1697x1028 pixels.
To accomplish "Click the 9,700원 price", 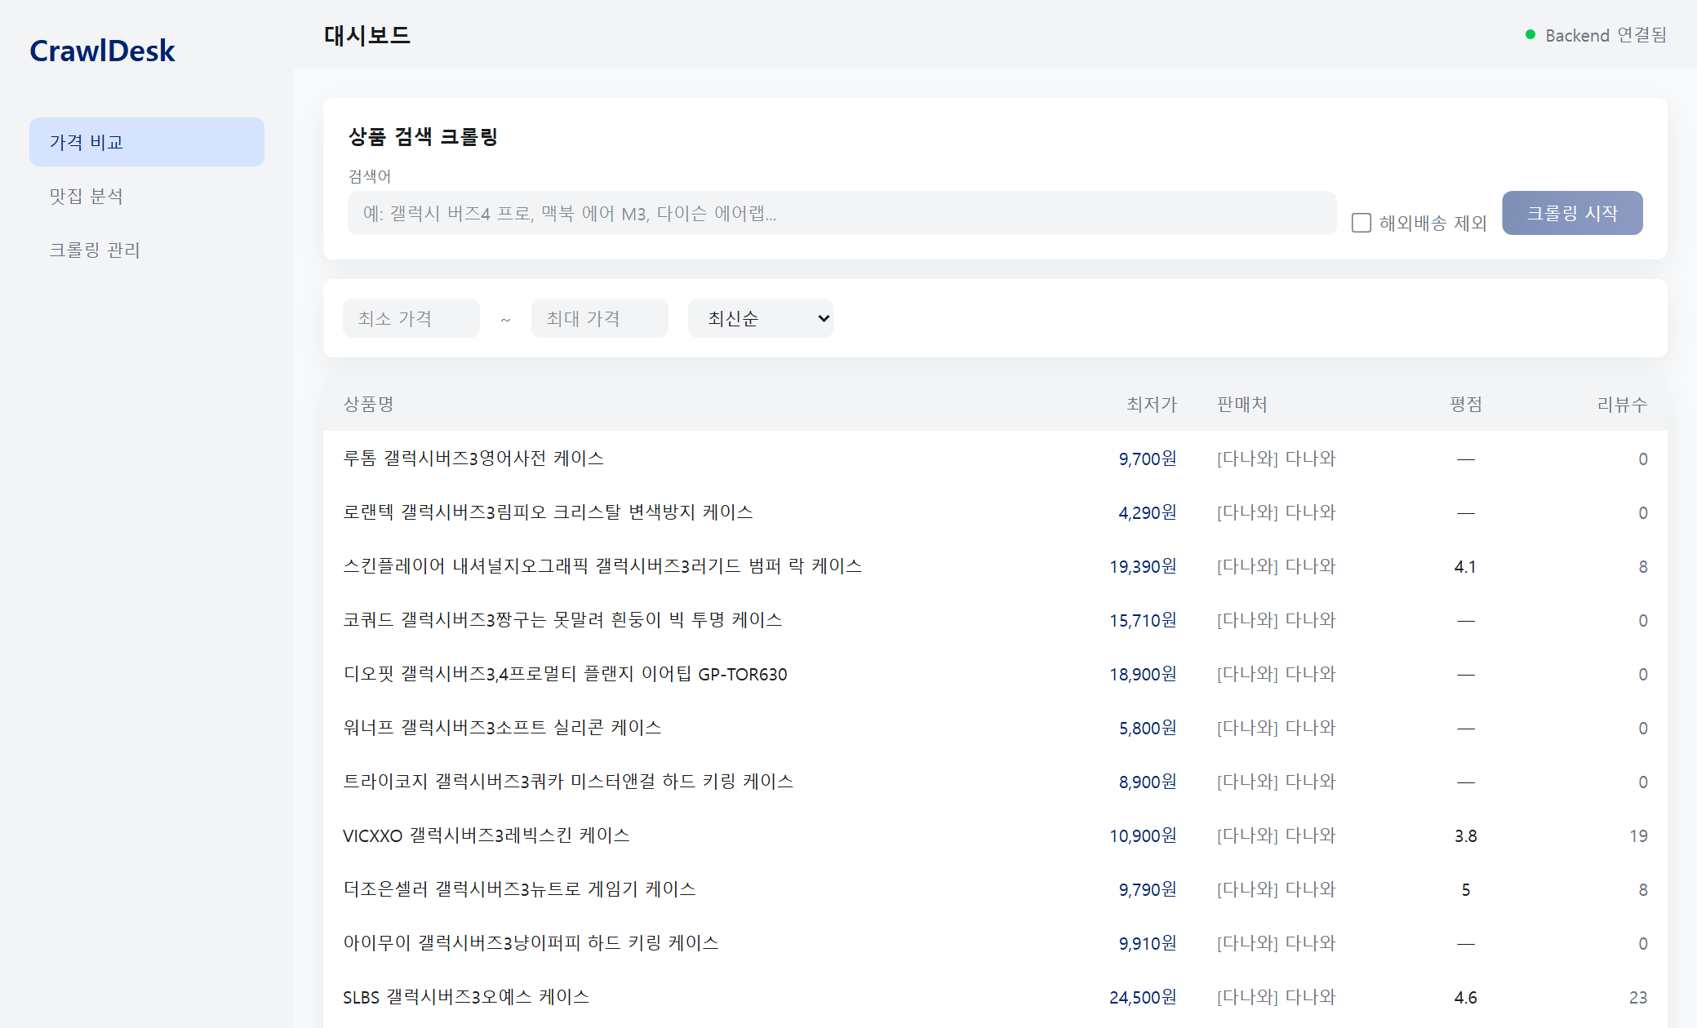I will [1148, 459].
